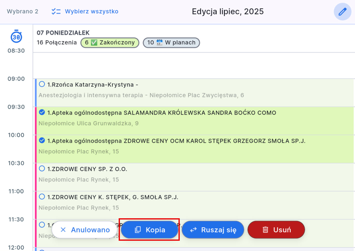Filter by 6 Zakończony status chip

coord(110,42)
